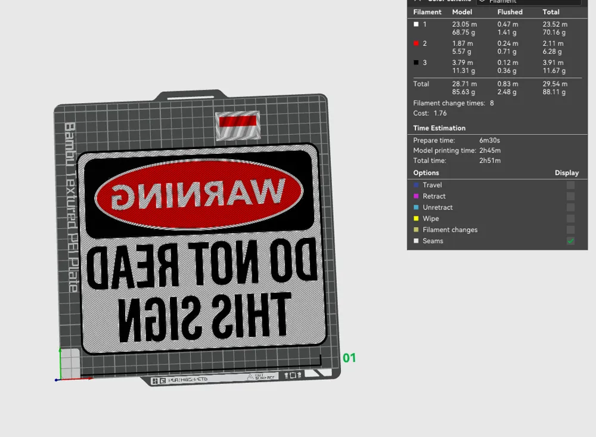
Task: Click the red filament 2 color swatch
Action: pyautogui.click(x=416, y=43)
